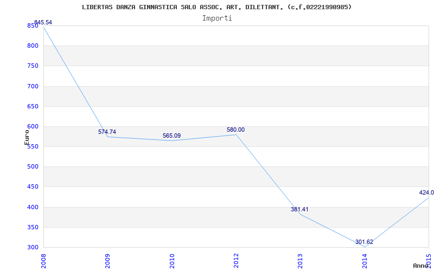
Task: Click the chart title LIBERTAS DANZA GINNASTICA SALO
Action: pyautogui.click(x=216, y=7)
